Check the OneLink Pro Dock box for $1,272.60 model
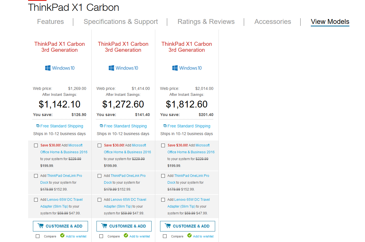This screenshot has width=365, height=242. click(x=99, y=176)
